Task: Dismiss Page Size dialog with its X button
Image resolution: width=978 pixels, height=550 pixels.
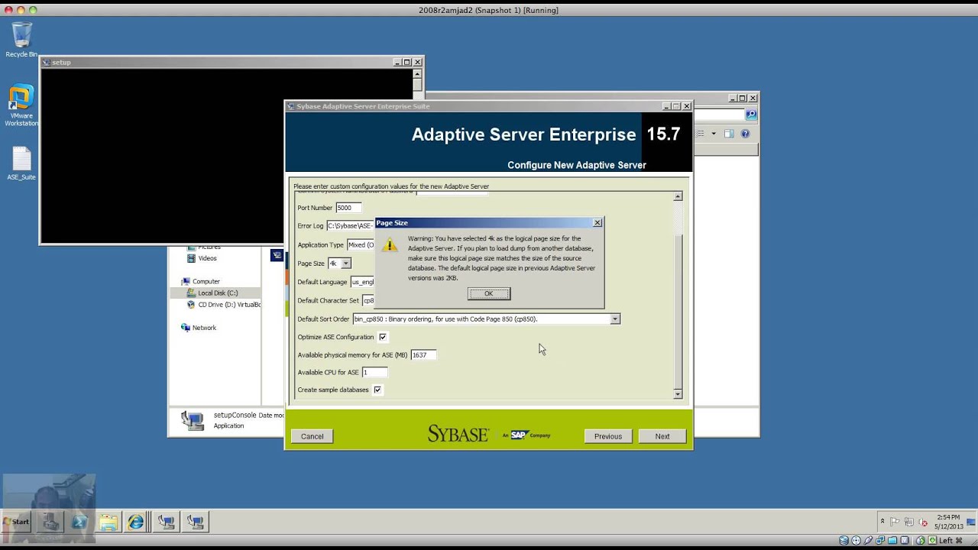Action: tap(597, 223)
